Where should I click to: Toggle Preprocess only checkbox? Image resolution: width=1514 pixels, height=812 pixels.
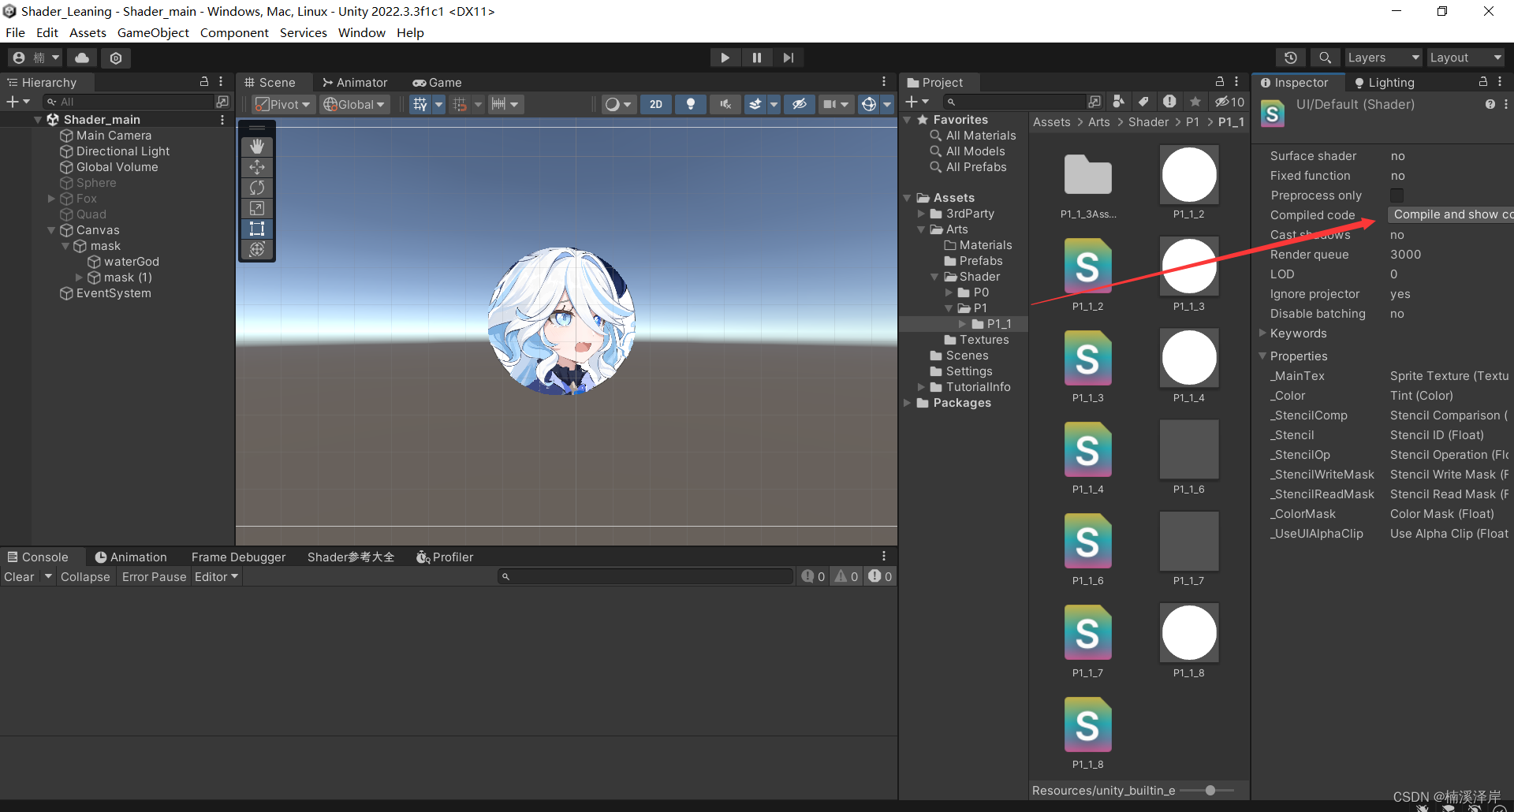[x=1397, y=195]
